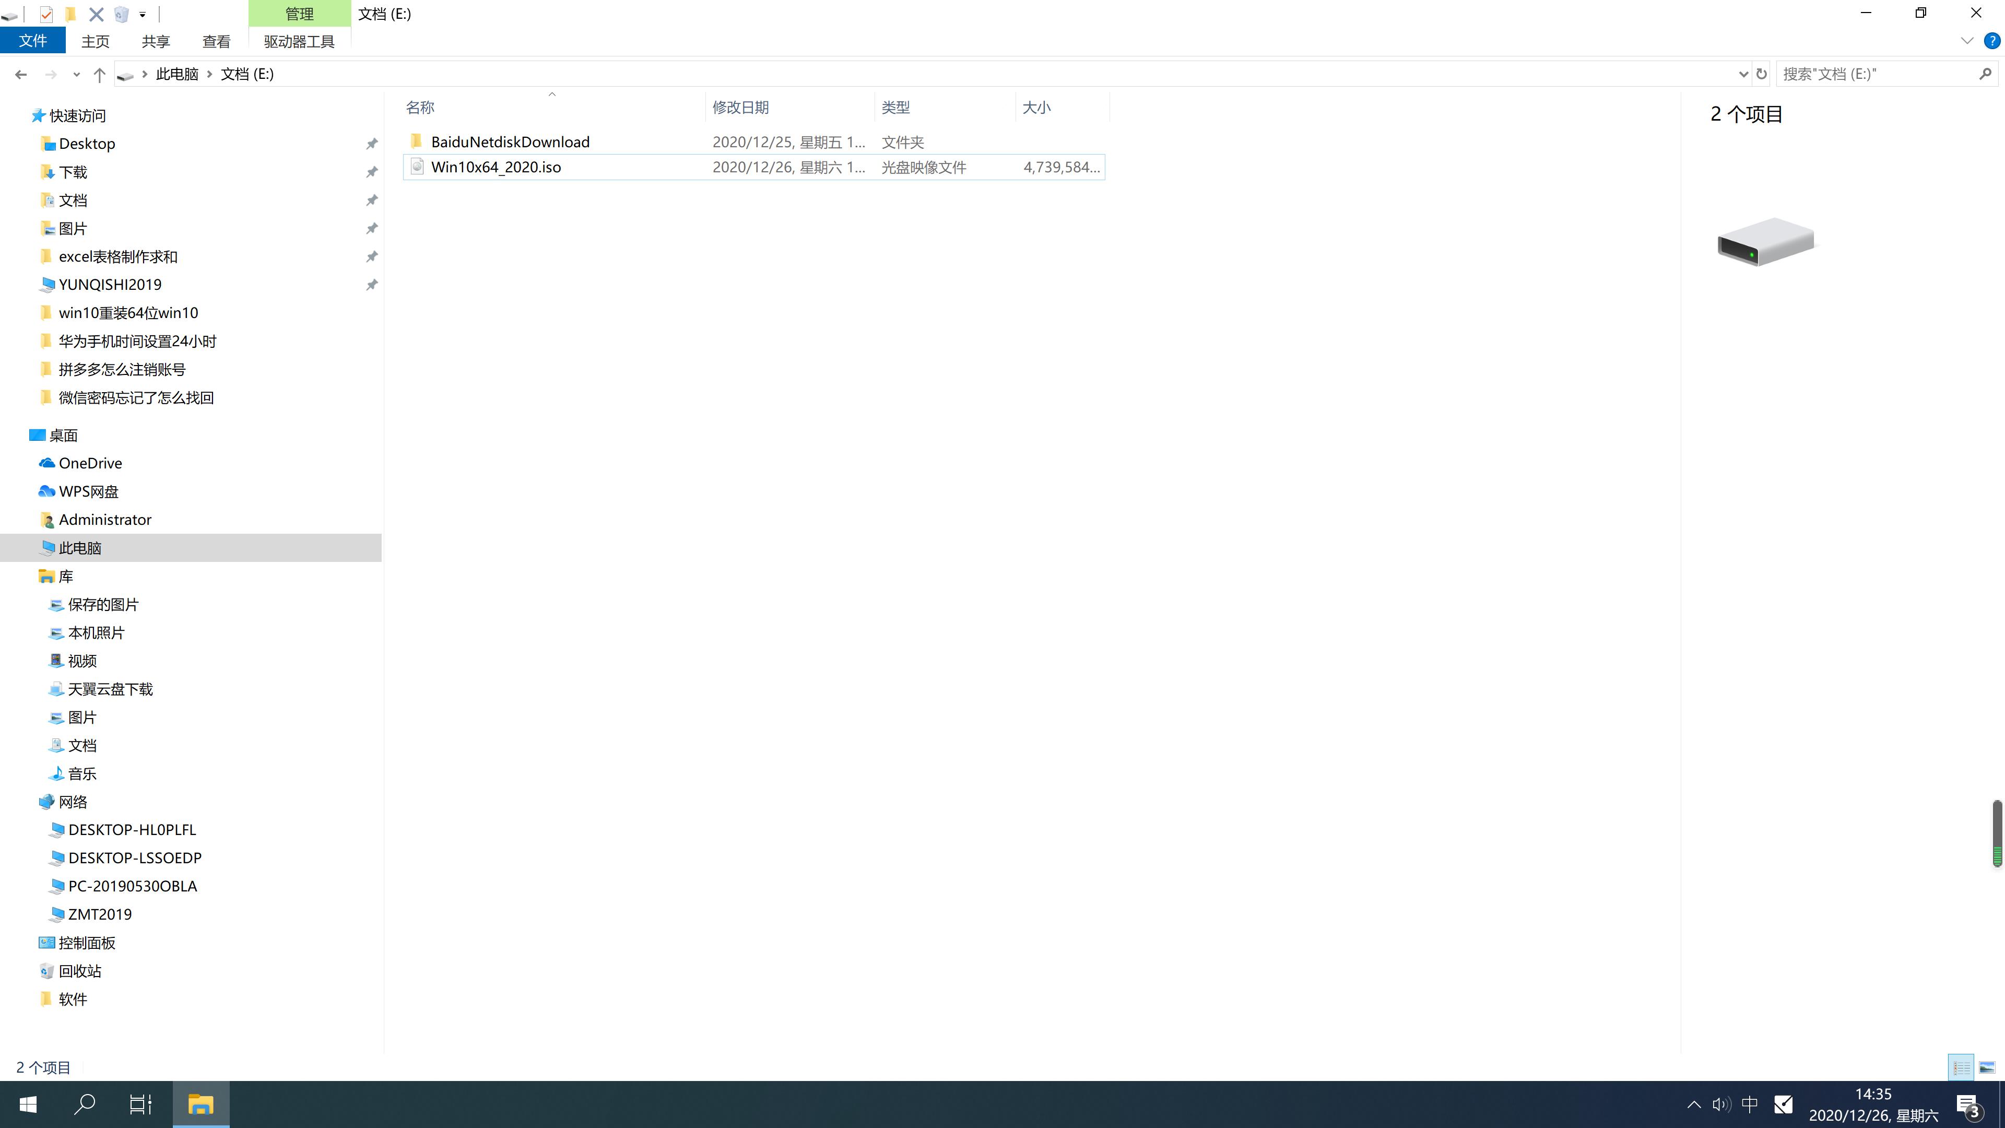The height and width of the screenshot is (1128, 2005).
Task: Expand the 库 library section
Action: 23,575
